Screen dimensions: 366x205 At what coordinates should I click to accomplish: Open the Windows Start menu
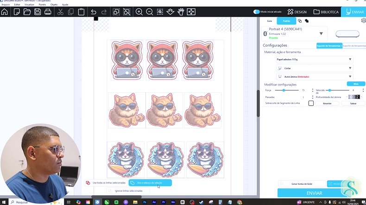pyautogui.click(x=4, y=202)
